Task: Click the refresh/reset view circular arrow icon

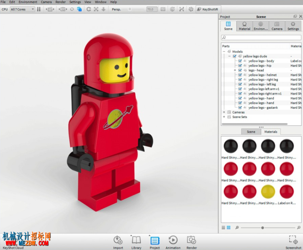Action: pos(89,9)
